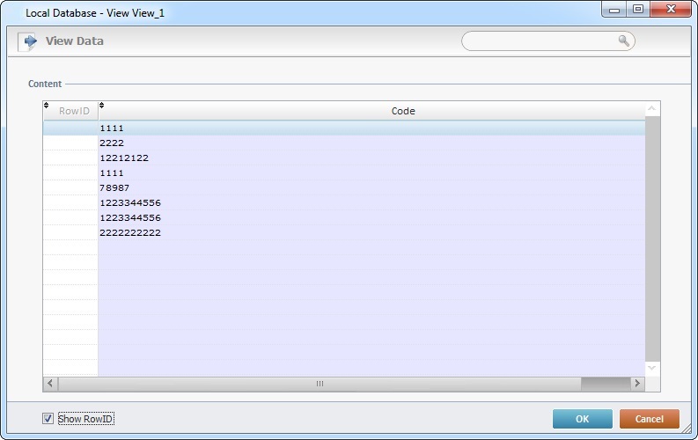Click the View Data arrow icon
This screenshot has width=698, height=440.
tap(30, 41)
